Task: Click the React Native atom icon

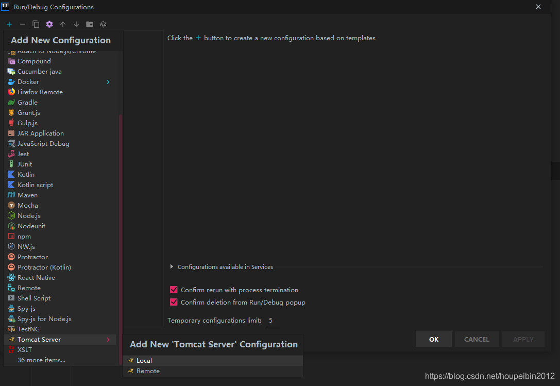Action: pyautogui.click(x=11, y=277)
